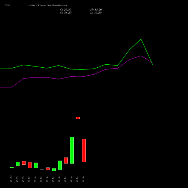
Task: Click the tall red candlestick on 24 Apr
Action: tap(84, 150)
